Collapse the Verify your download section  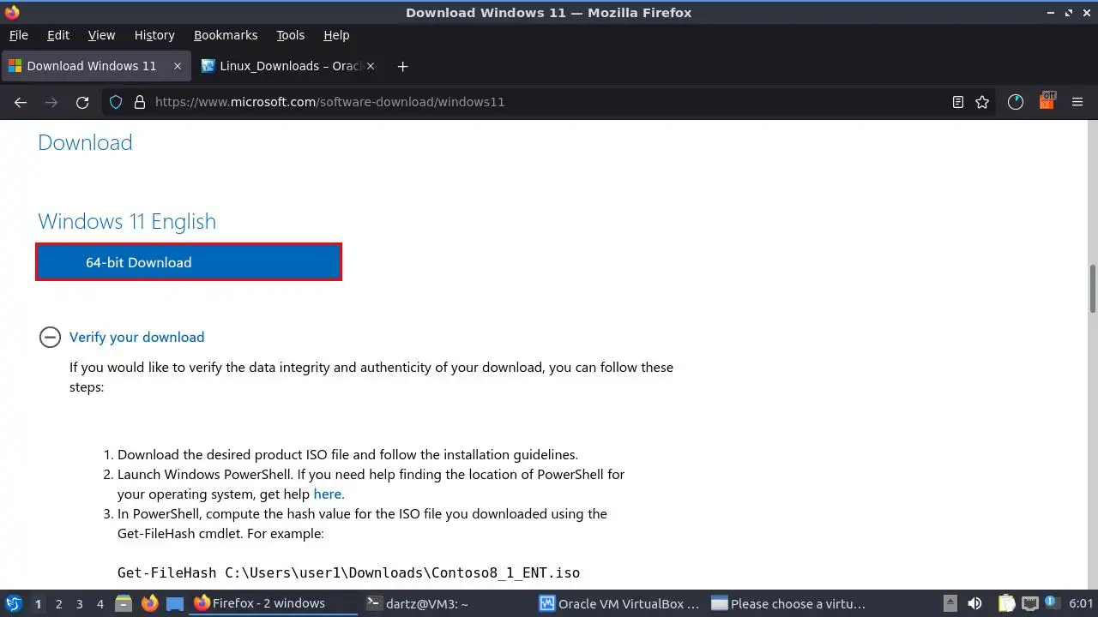[x=50, y=337]
